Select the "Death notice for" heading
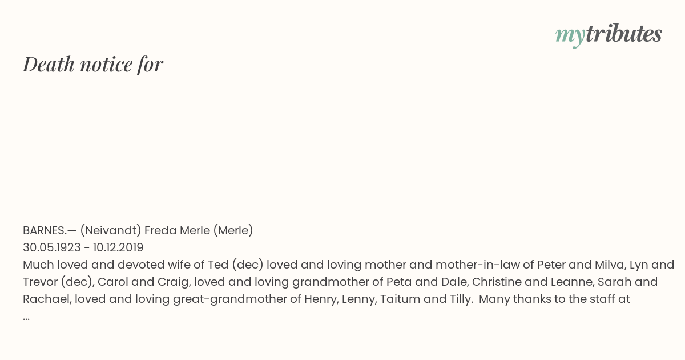The image size is (685, 360). pyautogui.click(x=93, y=64)
